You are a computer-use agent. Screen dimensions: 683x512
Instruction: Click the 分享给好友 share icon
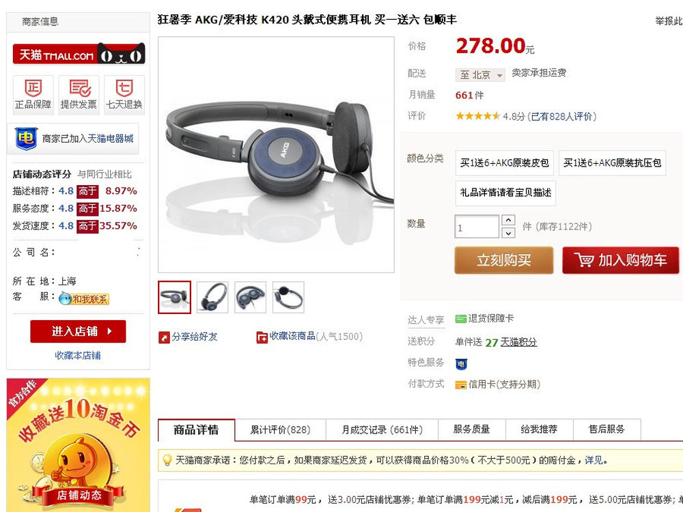click(x=164, y=337)
